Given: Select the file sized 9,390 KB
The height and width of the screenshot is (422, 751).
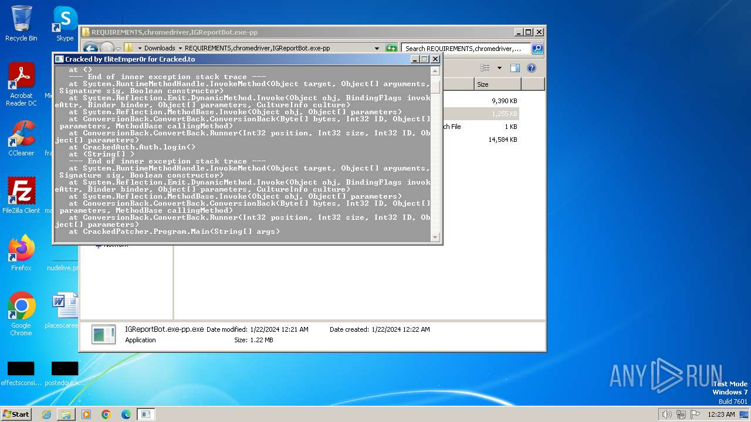Looking at the screenshot, I should pos(504,101).
